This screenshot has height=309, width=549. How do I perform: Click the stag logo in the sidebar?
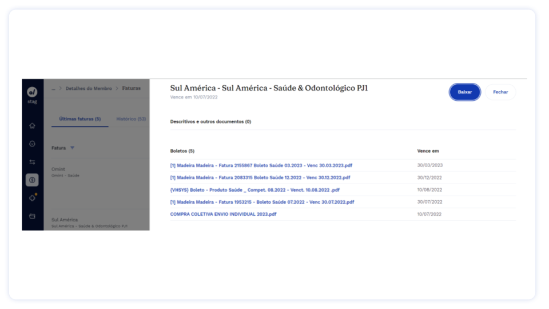point(32,92)
